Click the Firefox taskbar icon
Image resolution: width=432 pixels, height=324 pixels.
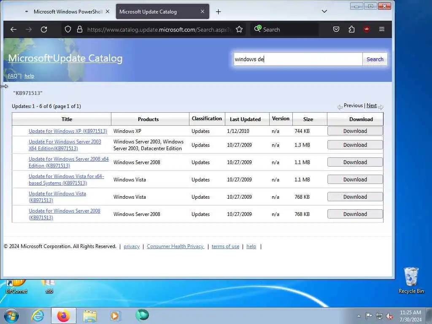[63, 316]
